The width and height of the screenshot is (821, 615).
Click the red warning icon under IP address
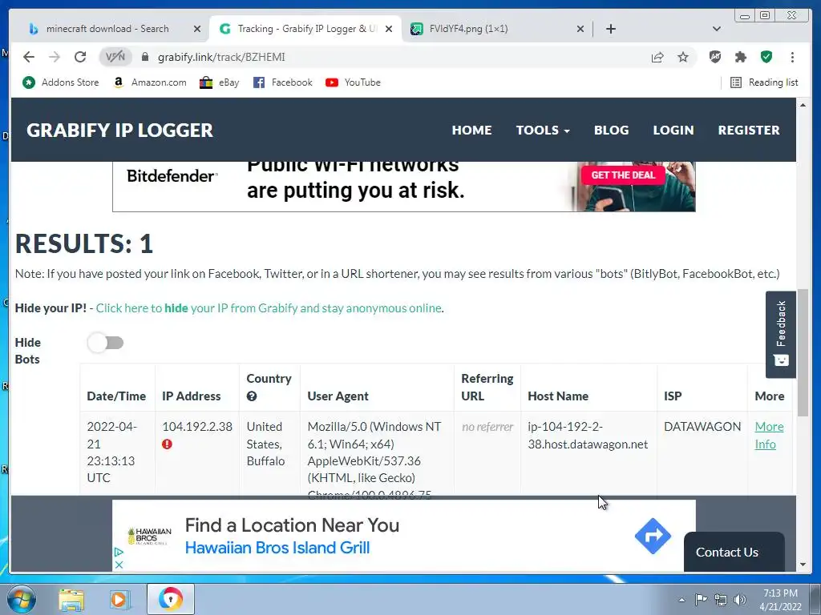tap(167, 444)
